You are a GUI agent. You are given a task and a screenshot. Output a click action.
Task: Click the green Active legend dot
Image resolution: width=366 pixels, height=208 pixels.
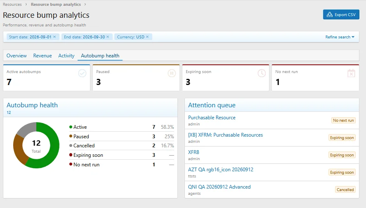click(71, 127)
